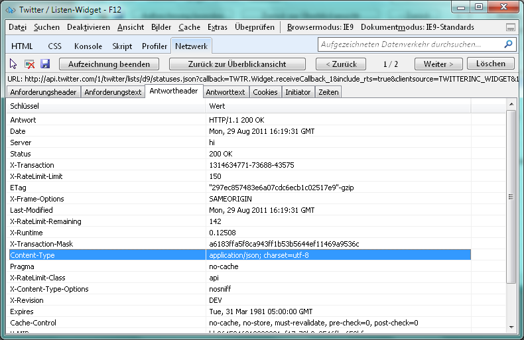524x340 pixels.
Task: Open the Datei menu
Action: [17, 27]
